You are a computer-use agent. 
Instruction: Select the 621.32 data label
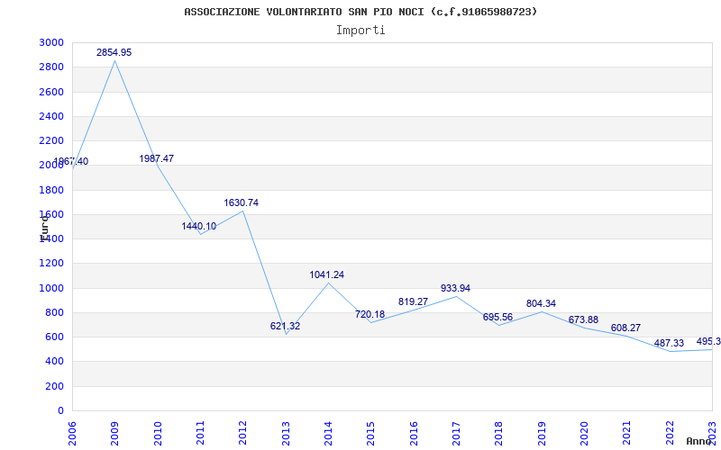285,327
